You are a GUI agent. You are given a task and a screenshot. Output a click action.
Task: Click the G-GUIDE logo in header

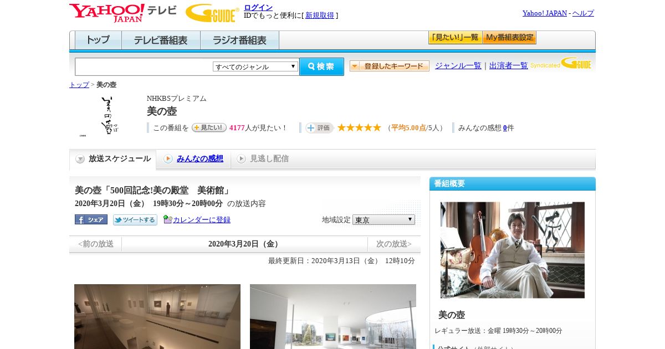coord(212,13)
